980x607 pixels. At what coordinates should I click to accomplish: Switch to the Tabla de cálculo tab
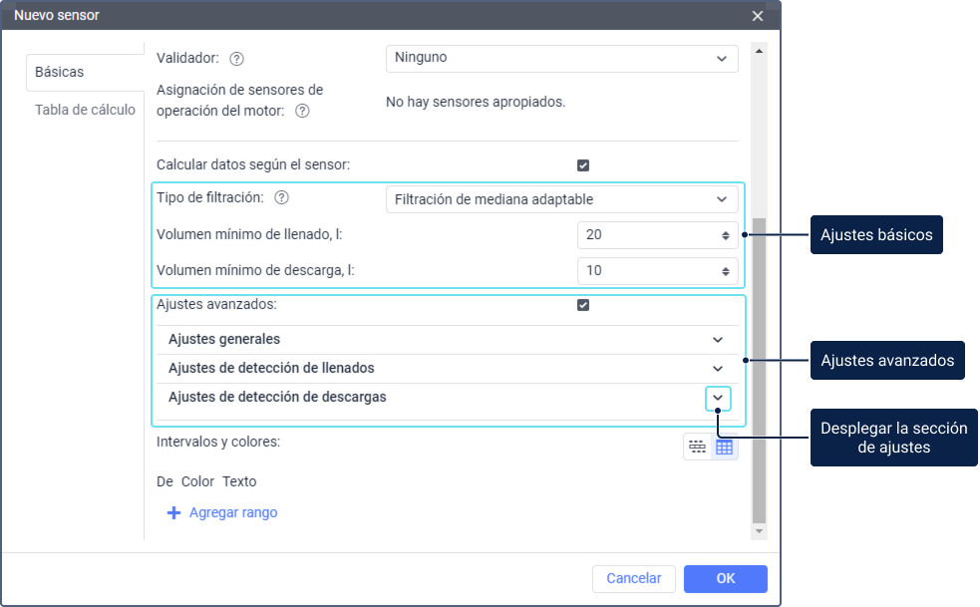point(85,110)
